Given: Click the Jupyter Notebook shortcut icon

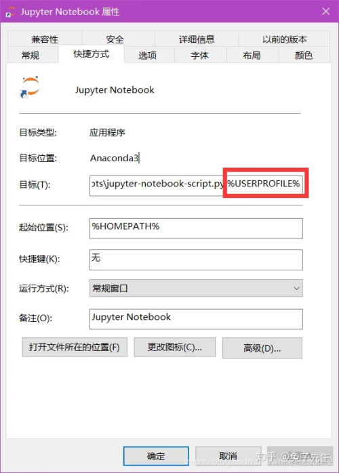Looking at the screenshot, I should [x=30, y=87].
